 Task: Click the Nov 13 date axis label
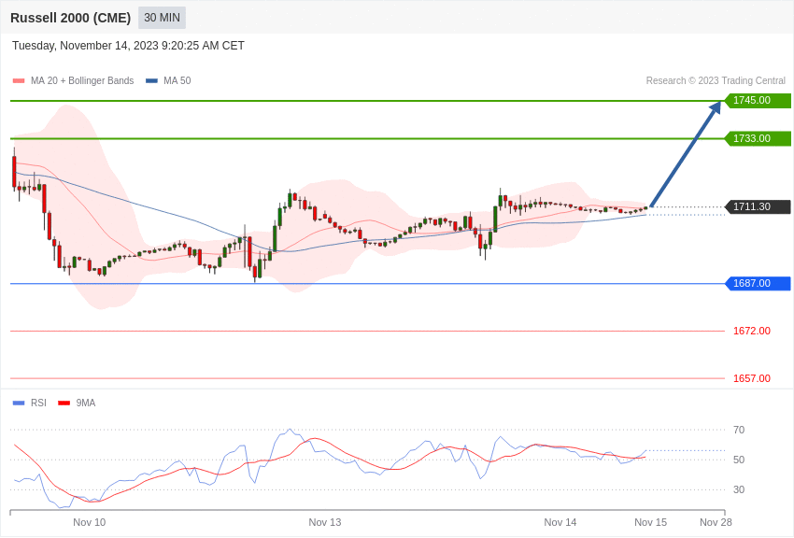tap(324, 522)
